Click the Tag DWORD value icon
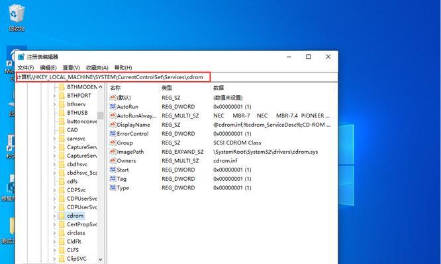This screenshot has height=264, width=441. pos(113,179)
